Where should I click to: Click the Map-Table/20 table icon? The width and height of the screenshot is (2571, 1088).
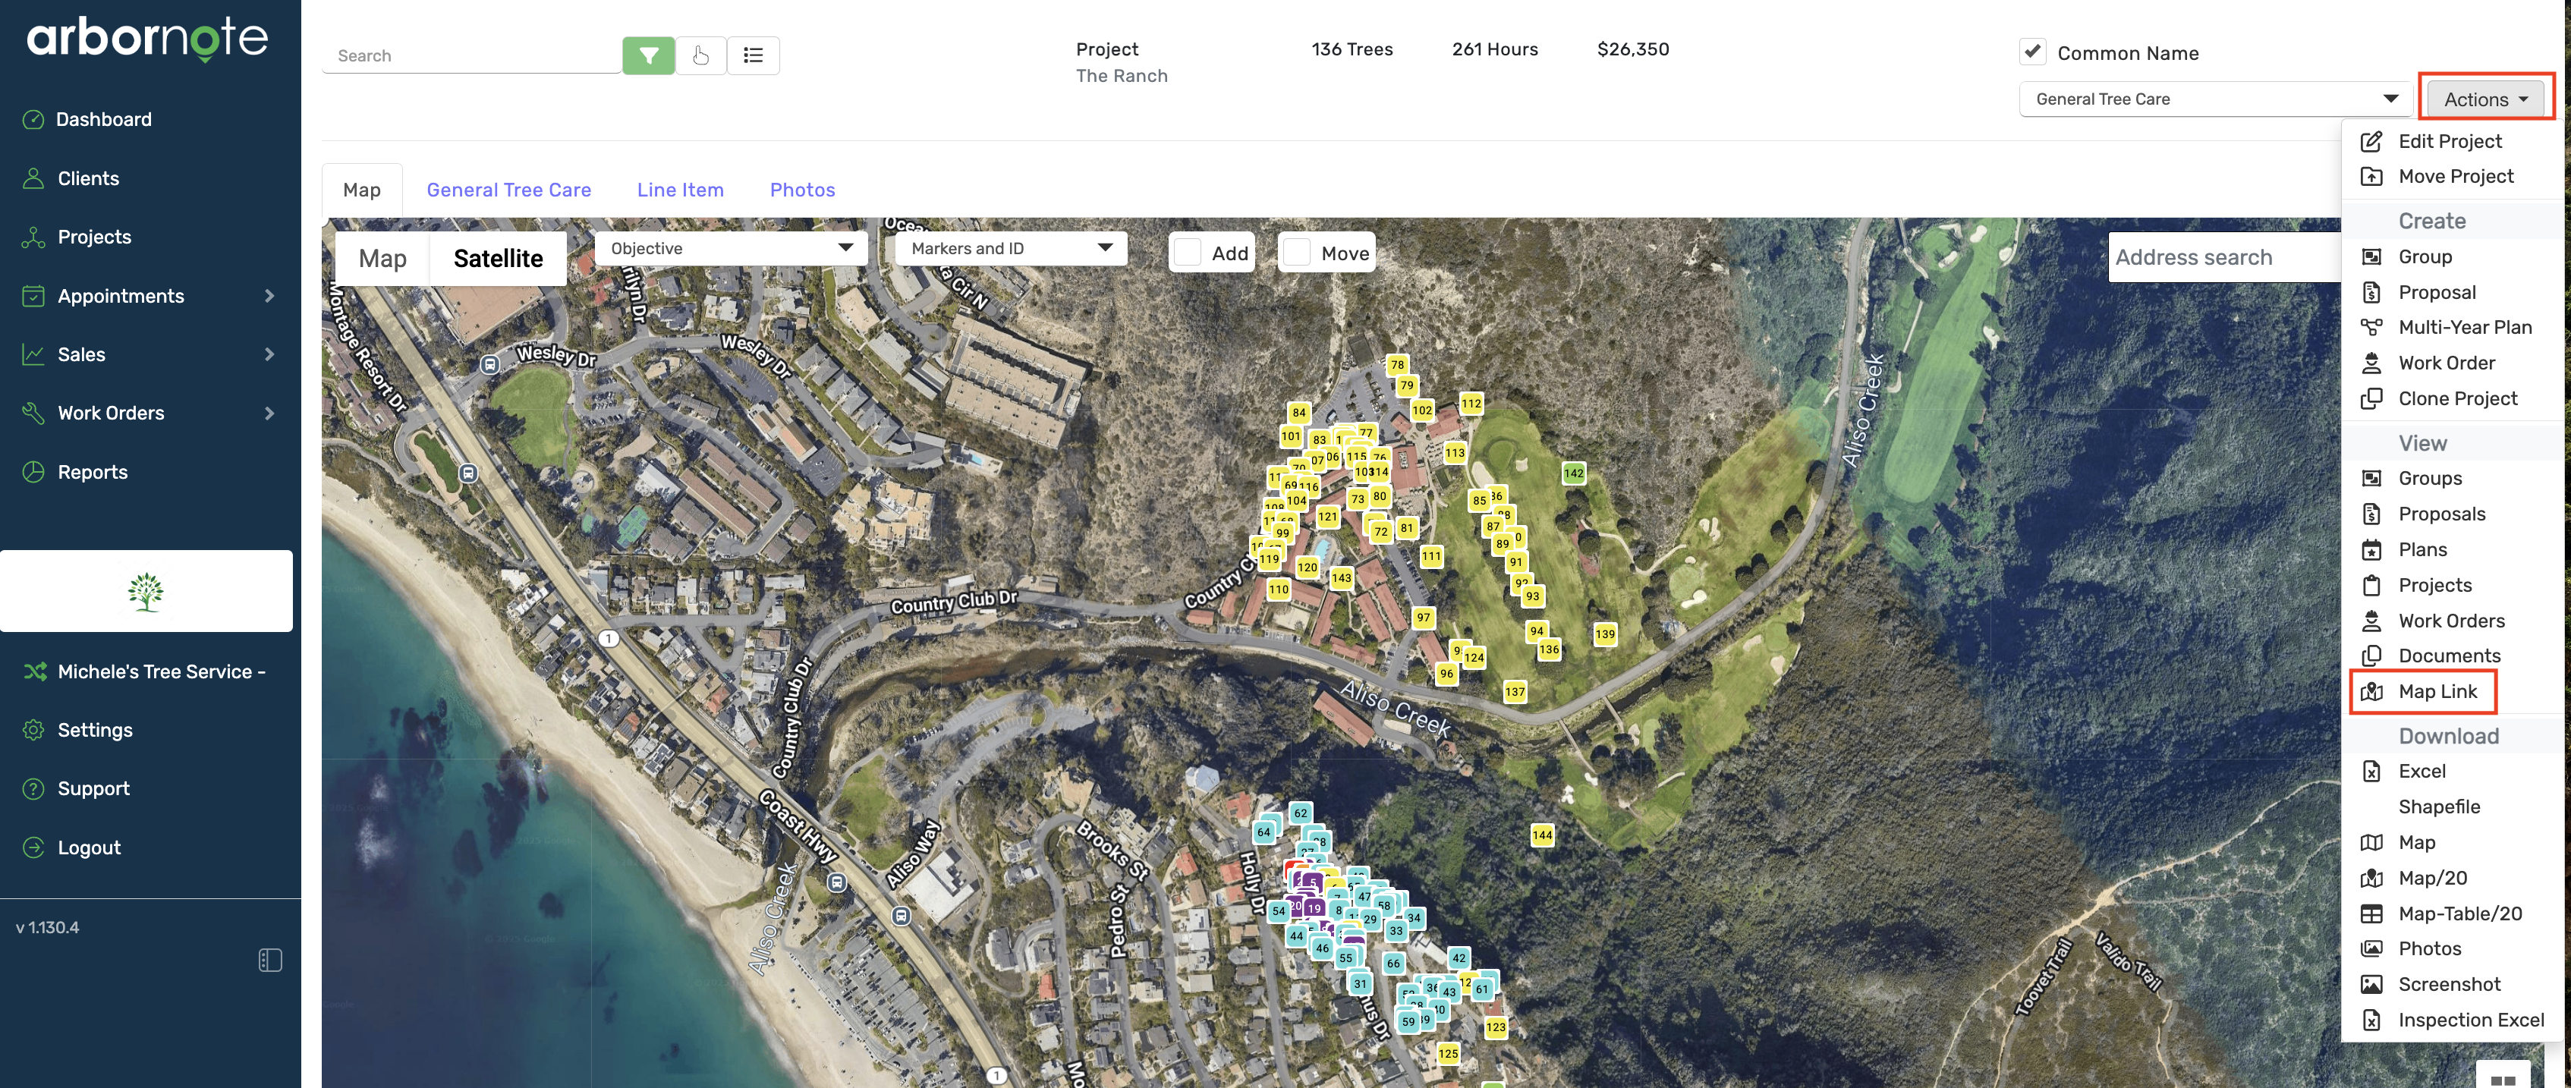[2371, 913]
